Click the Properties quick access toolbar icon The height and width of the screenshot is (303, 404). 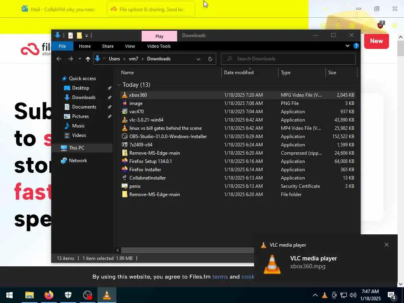70,35
